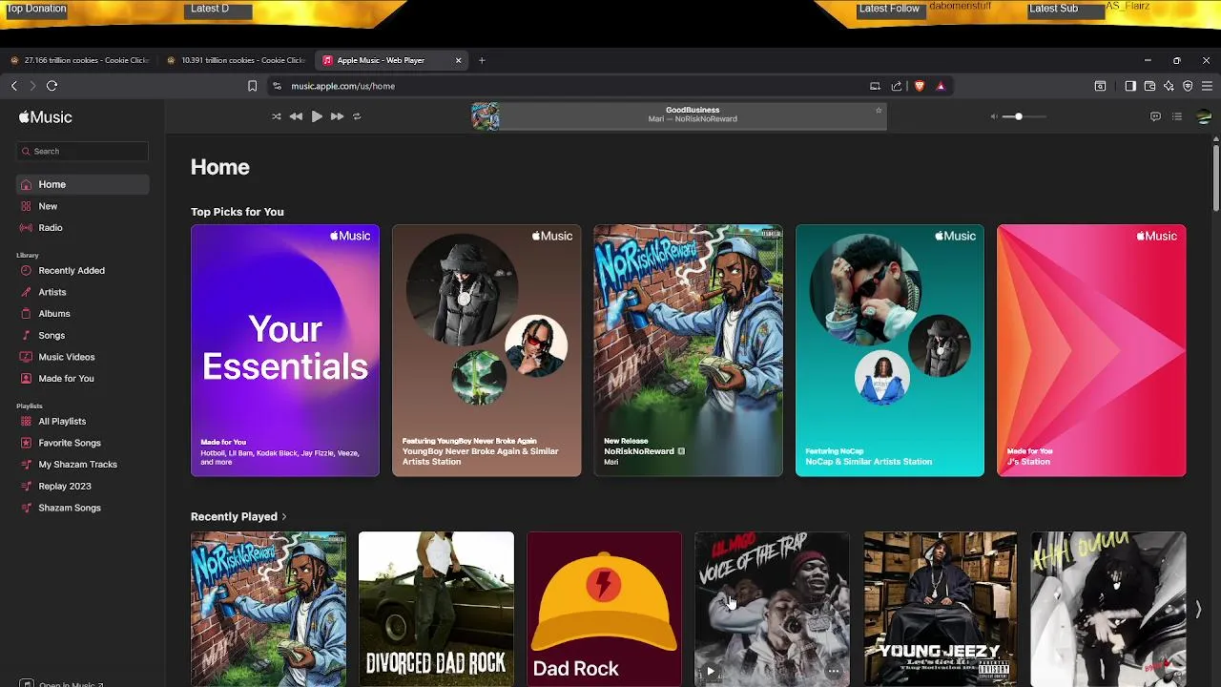Open the Brave Rewards triangle icon

click(x=941, y=86)
